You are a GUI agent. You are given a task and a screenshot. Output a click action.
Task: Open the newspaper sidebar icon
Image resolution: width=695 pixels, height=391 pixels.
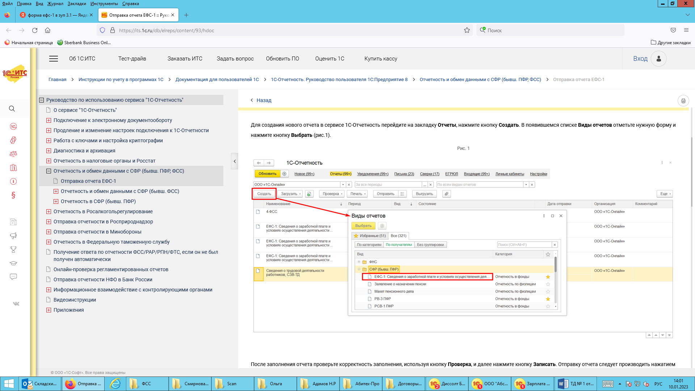click(x=13, y=222)
